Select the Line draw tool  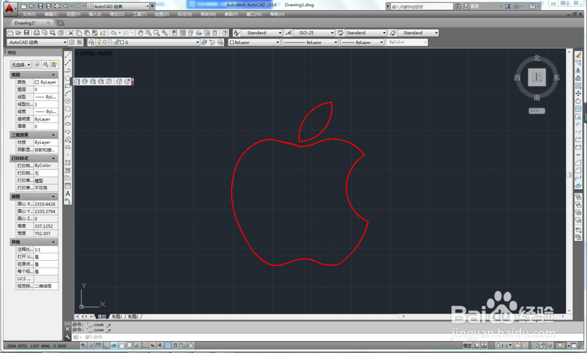click(x=68, y=55)
